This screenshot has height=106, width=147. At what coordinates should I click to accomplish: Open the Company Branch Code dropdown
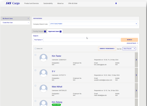(x=93, y=24)
